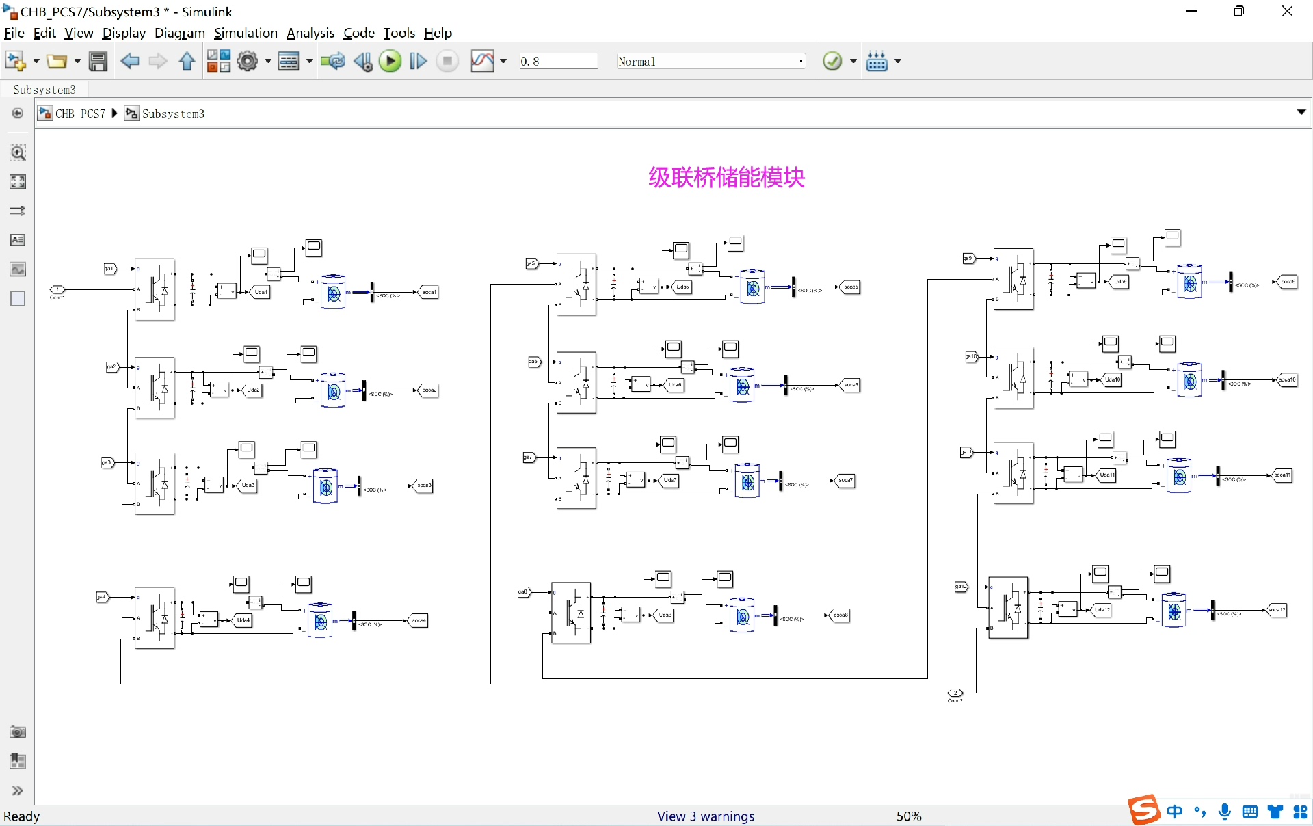
Task: Expand the dropdown arrow at right of breadcrumb bar
Action: 1301,112
